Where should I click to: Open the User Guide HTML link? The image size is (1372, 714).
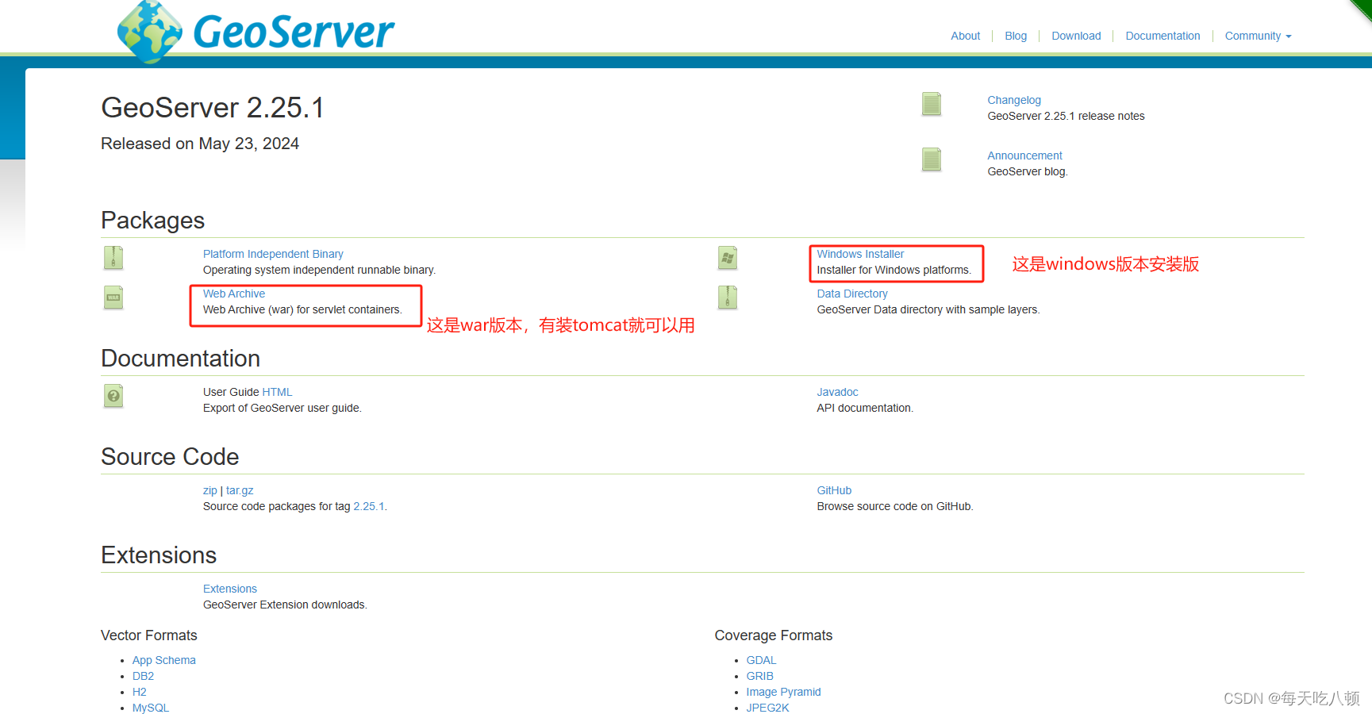pyautogui.click(x=277, y=392)
